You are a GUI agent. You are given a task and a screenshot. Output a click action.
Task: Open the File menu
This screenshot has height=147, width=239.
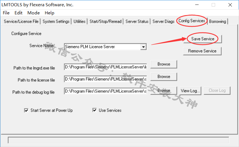pos(6,13)
